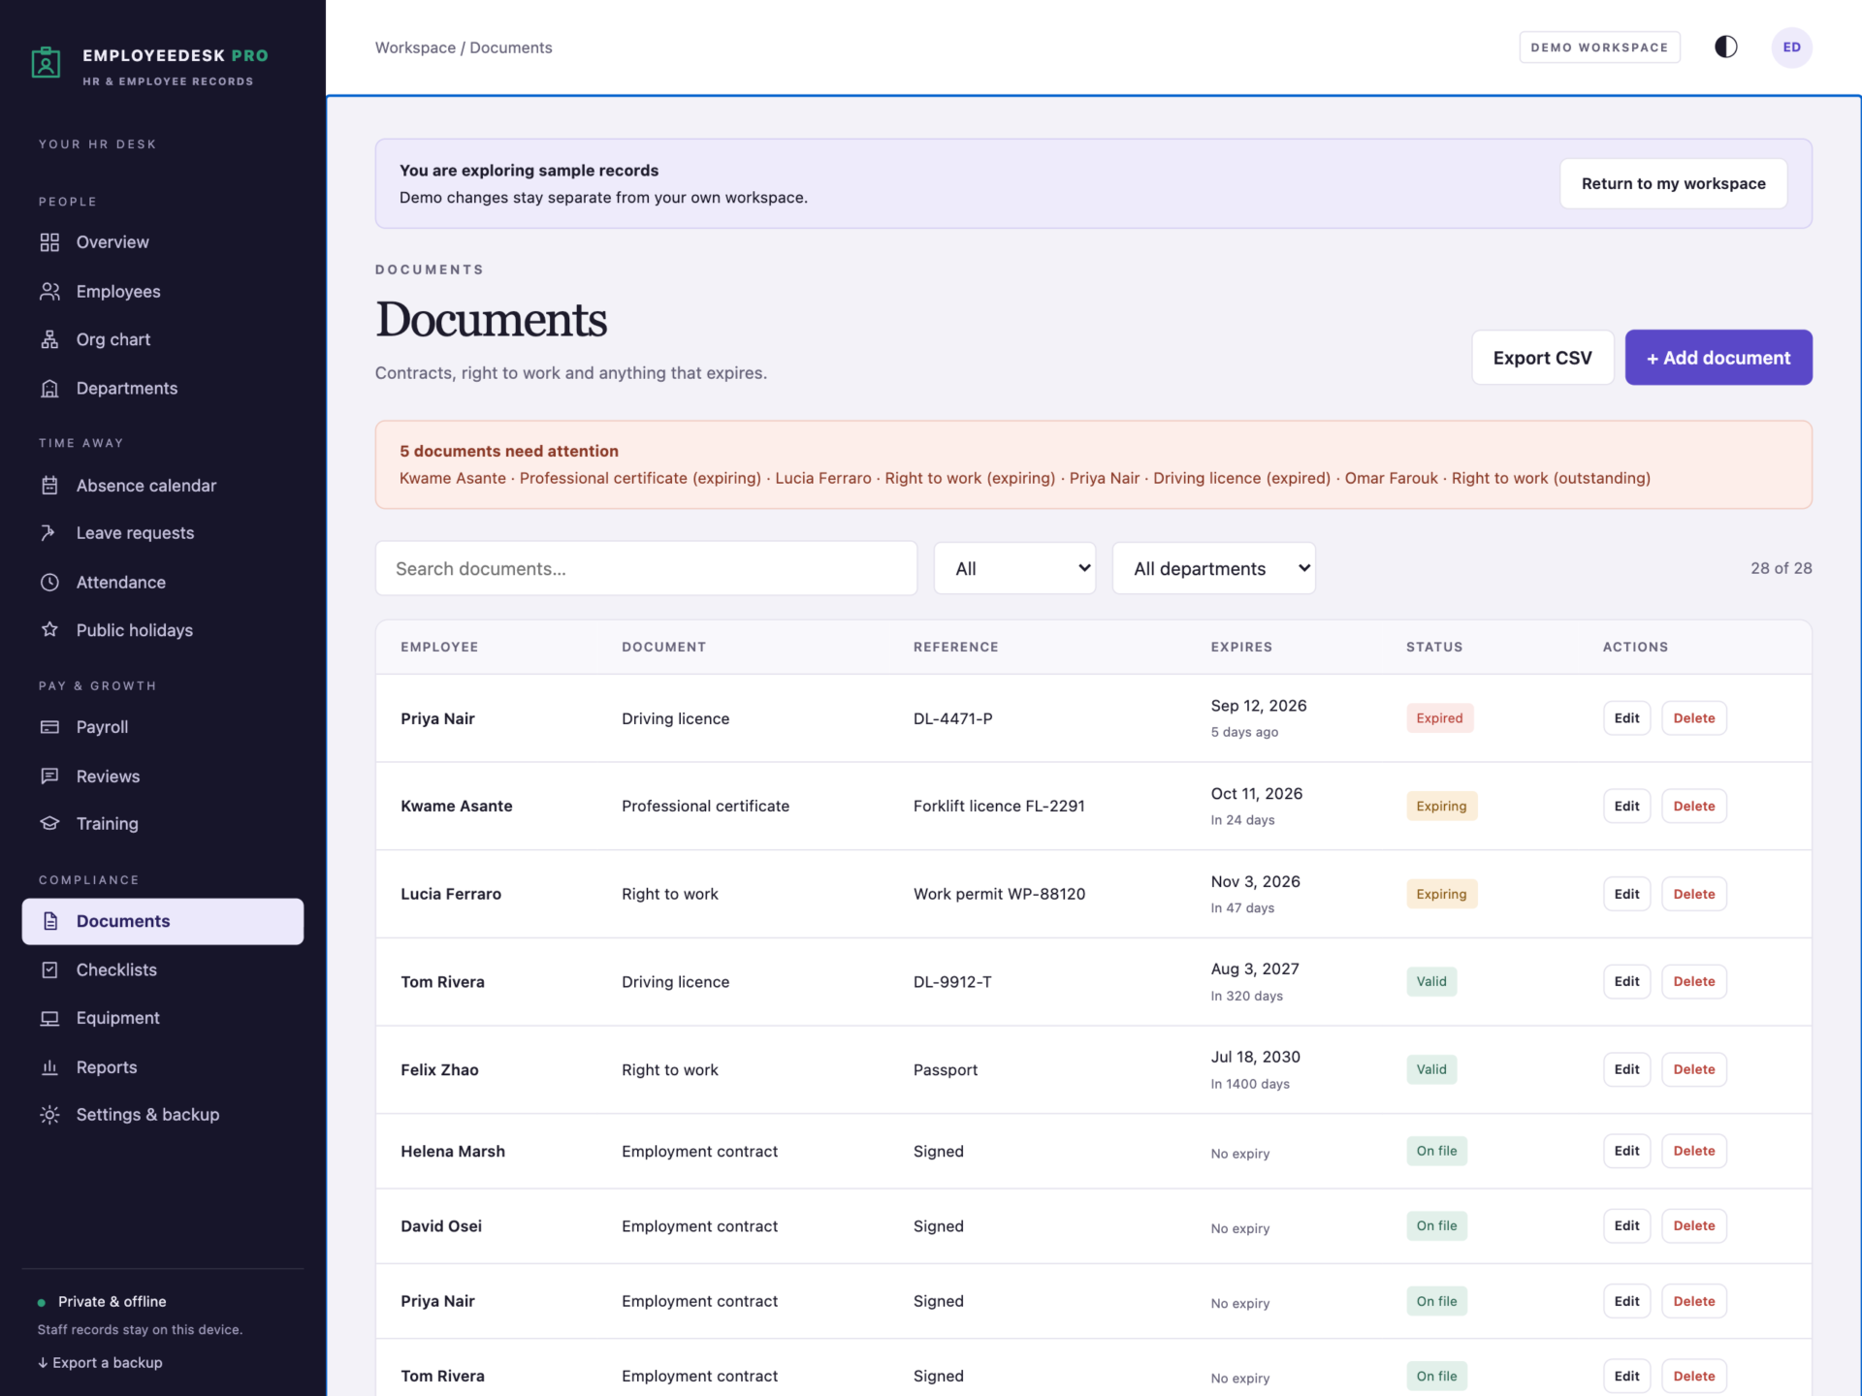Viewport: 1862px width, 1396px height.
Task: Open Absence calendar via calendar icon
Action: tap(49, 486)
